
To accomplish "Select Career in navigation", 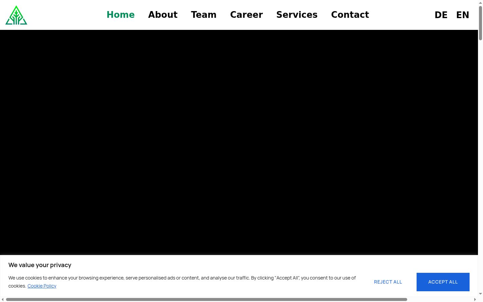I will click(x=247, y=15).
